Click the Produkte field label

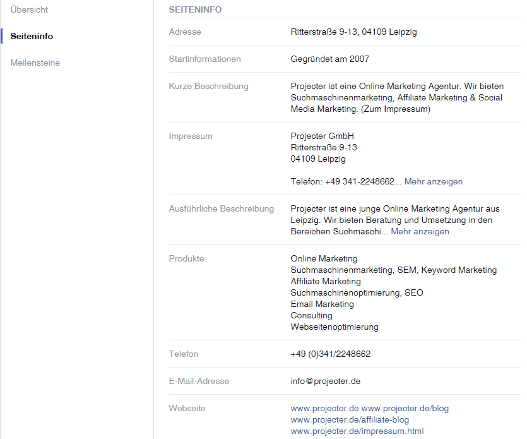[x=187, y=259]
